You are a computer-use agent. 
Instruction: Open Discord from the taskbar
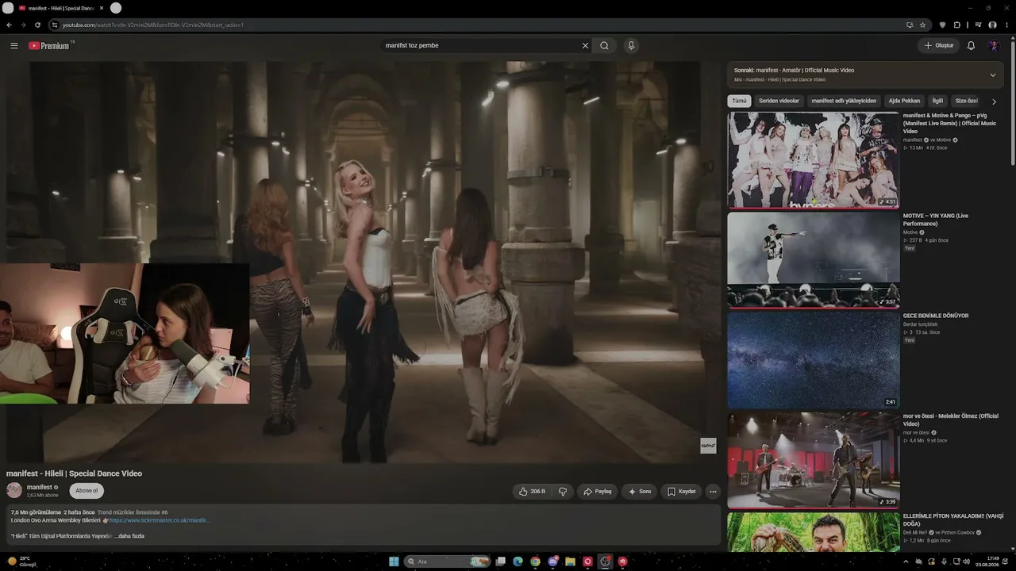pos(553,561)
